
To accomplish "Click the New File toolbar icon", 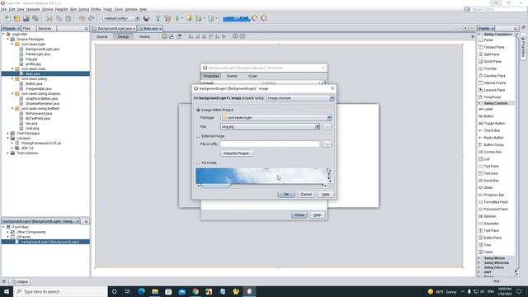I will [x=7, y=18].
